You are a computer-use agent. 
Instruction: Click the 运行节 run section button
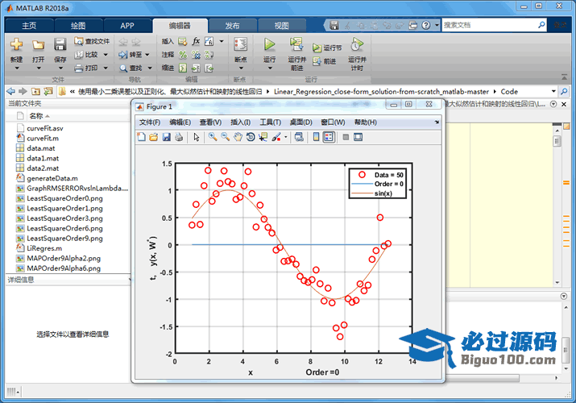[x=327, y=48]
